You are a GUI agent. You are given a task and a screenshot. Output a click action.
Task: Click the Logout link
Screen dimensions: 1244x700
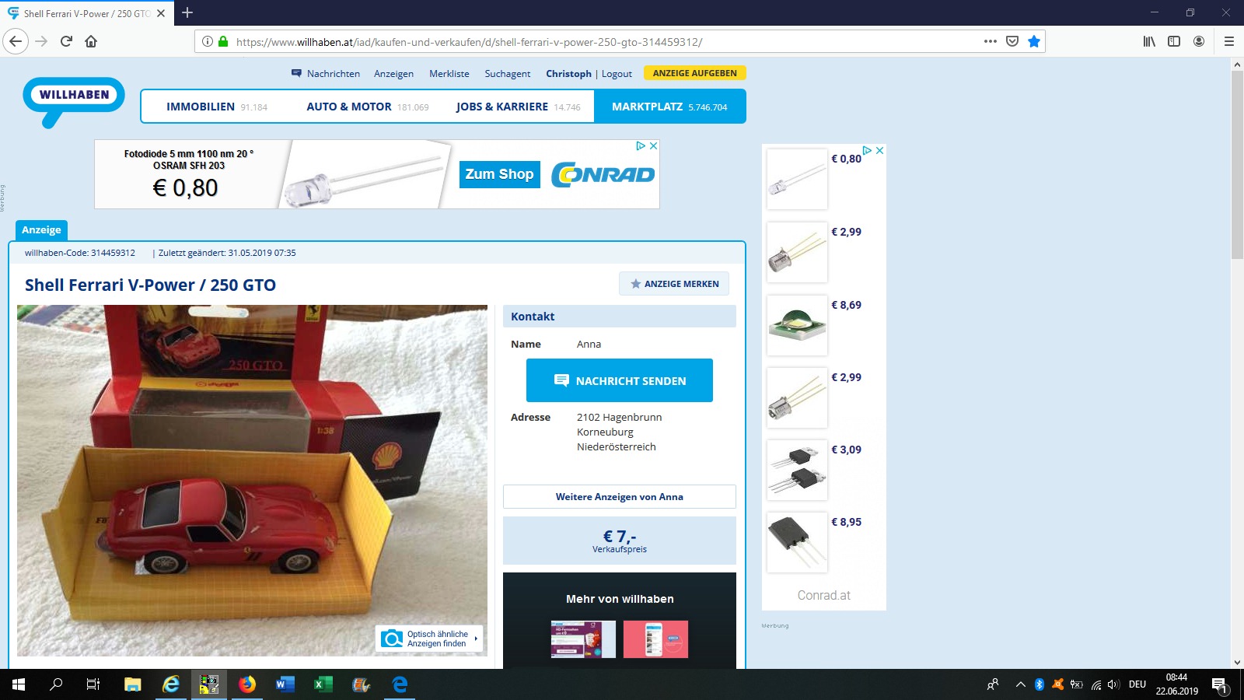click(617, 73)
